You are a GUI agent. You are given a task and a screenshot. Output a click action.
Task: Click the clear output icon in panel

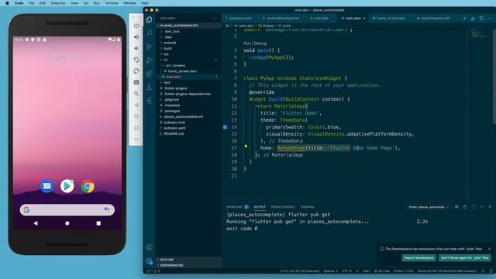coord(456,207)
